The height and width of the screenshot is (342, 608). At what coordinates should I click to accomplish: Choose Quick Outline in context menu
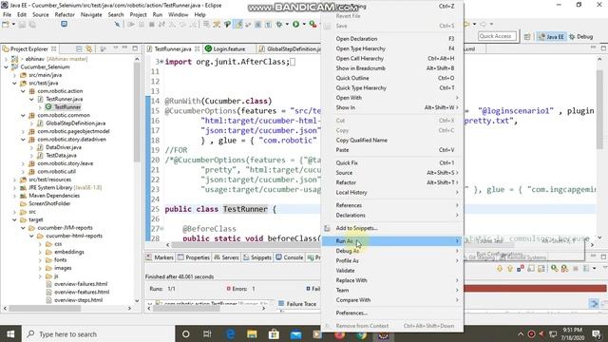coord(391,78)
